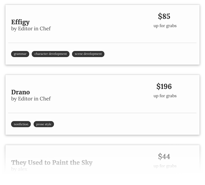Select the character development tag
This screenshot has height=185, width=205.
pos(50,54)
